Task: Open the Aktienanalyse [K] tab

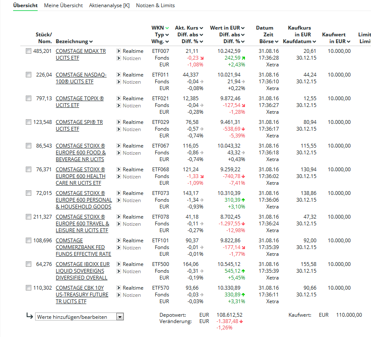Action: point(109,5)
